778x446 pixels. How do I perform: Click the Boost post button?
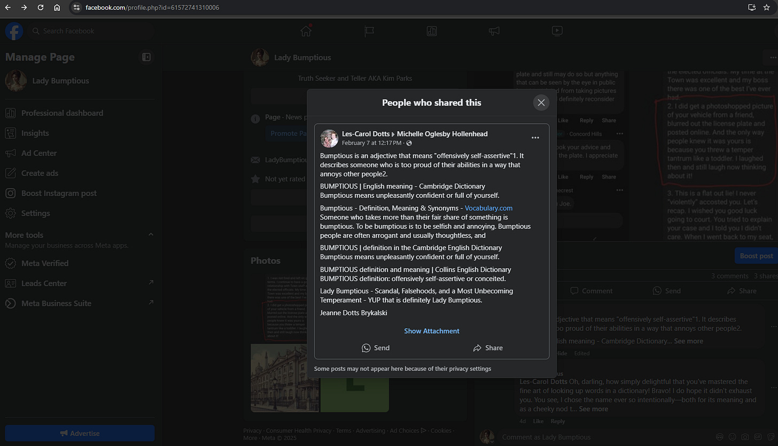click(x=756, y=256)
